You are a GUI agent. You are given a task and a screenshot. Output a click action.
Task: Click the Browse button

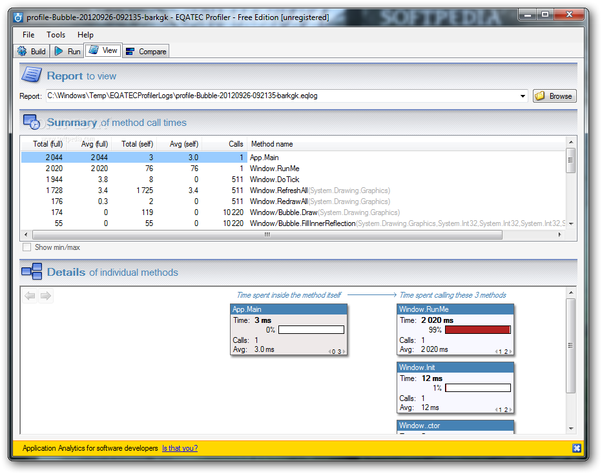554,96
